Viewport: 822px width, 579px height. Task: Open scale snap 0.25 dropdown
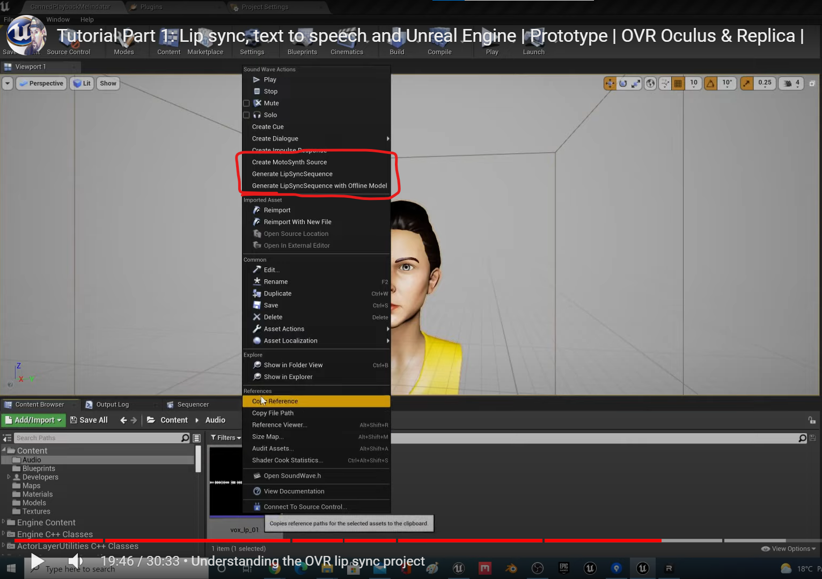click(x=765, y=83)
